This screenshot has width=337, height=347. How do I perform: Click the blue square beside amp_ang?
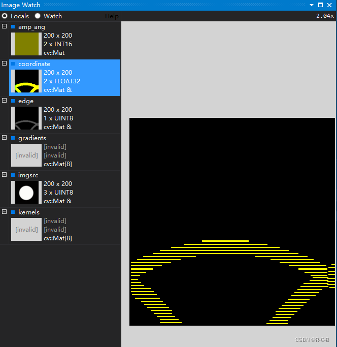(13, 27)
